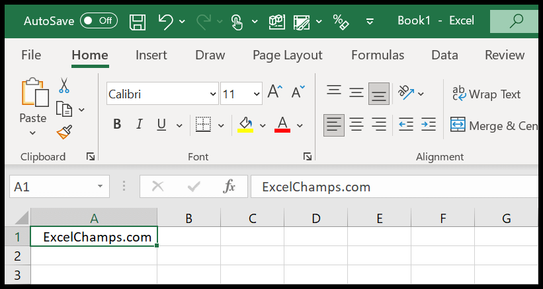Switch to the Data tab

pyautogui.click(x=444, y=55)
